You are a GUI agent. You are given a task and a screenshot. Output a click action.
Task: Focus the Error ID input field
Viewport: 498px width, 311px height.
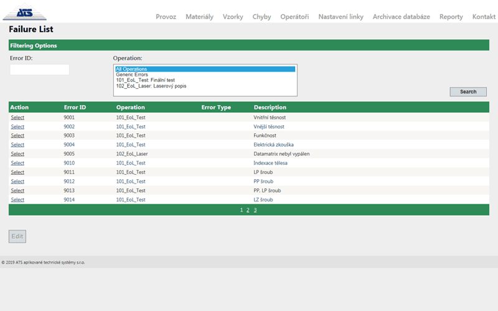39,70
